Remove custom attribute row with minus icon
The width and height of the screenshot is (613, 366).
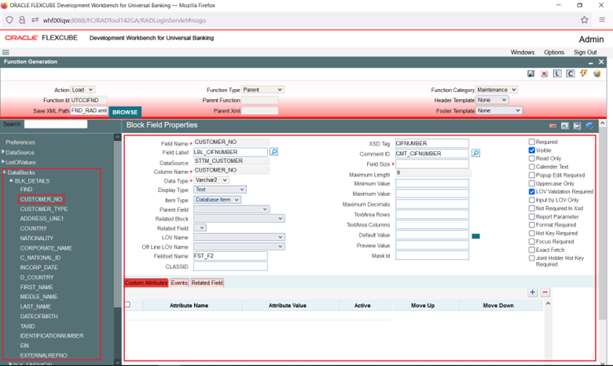point(545,293)
